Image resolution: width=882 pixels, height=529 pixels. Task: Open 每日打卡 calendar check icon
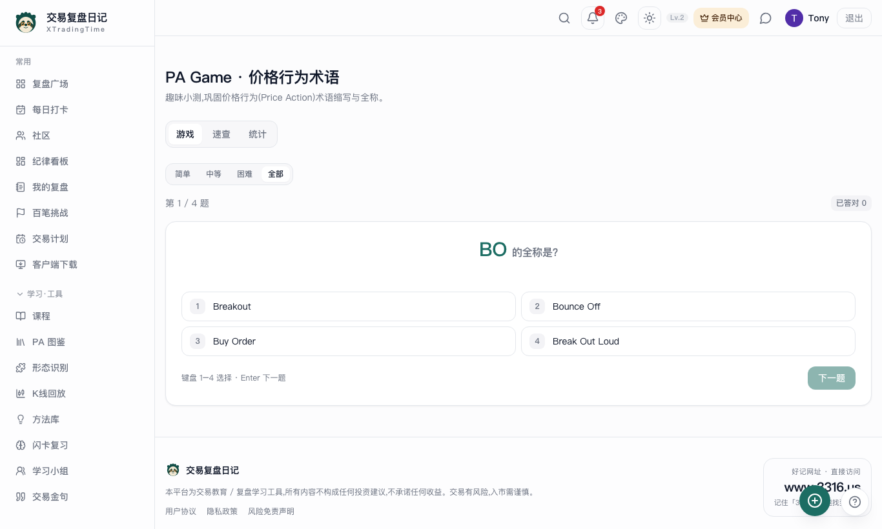(x=21, y=110)
